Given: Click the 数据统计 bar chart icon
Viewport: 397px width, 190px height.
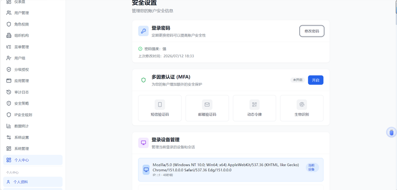Looking at the screenshot, I should (x=9, y=126).
